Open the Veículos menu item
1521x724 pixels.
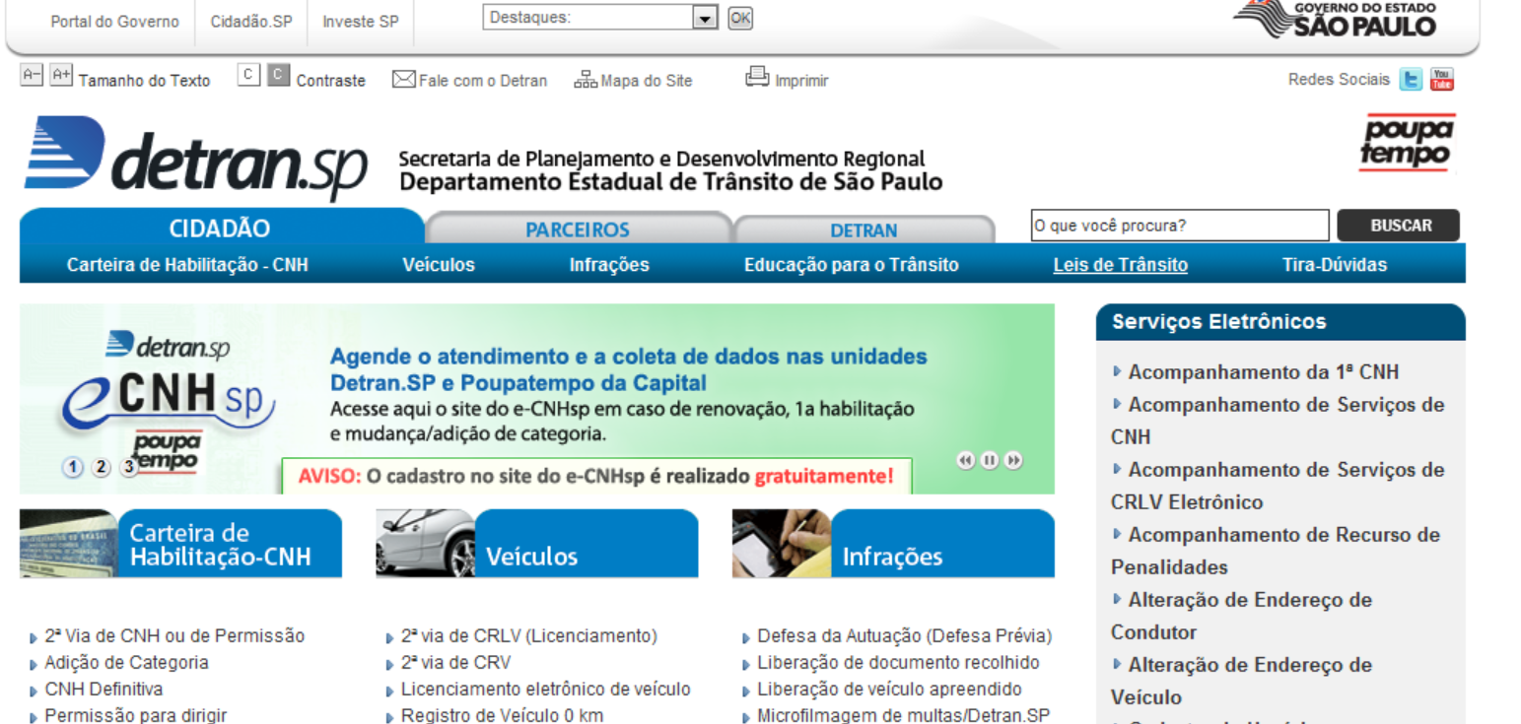coord(439,264)
